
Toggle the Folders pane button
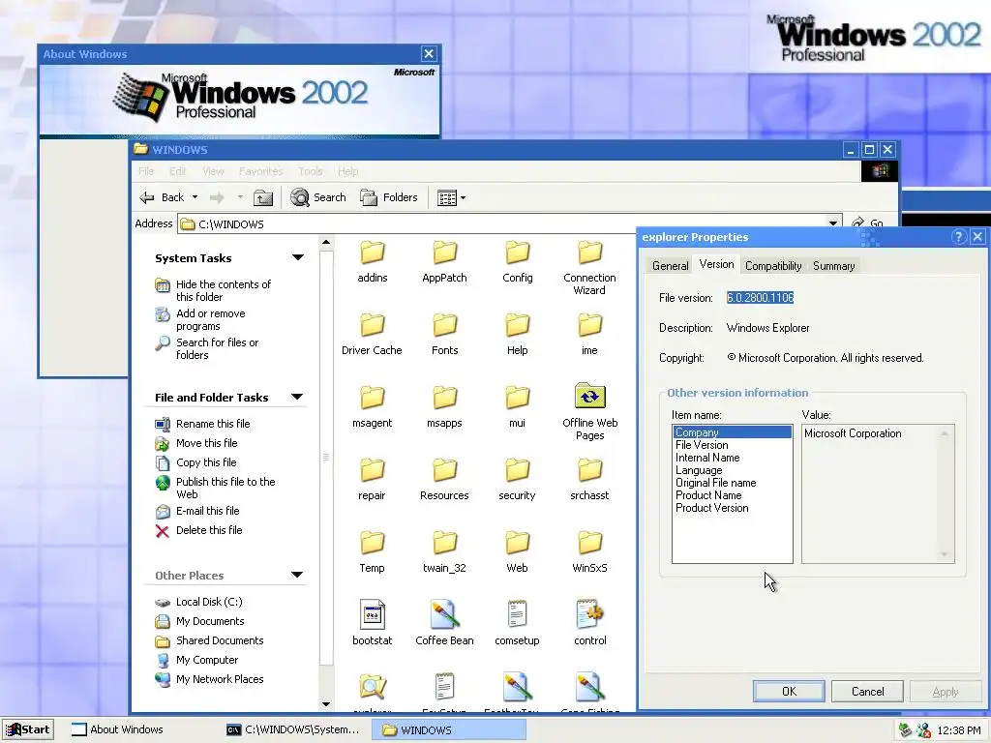pos(389,197)
